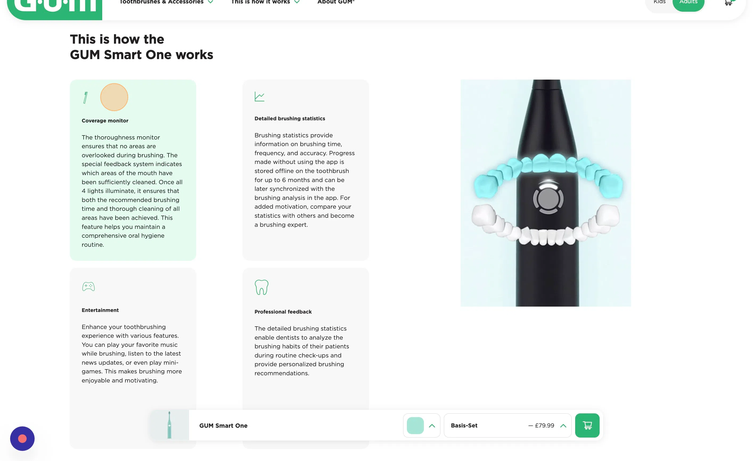Select the Coverage monitor card
Viewport: 753px width, 461px height.
pyautogui.click(x=133, y=170)
